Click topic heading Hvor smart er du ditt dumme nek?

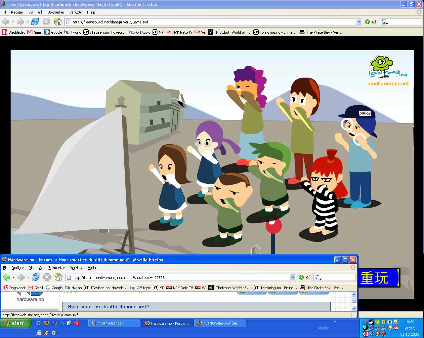point(109,307)
